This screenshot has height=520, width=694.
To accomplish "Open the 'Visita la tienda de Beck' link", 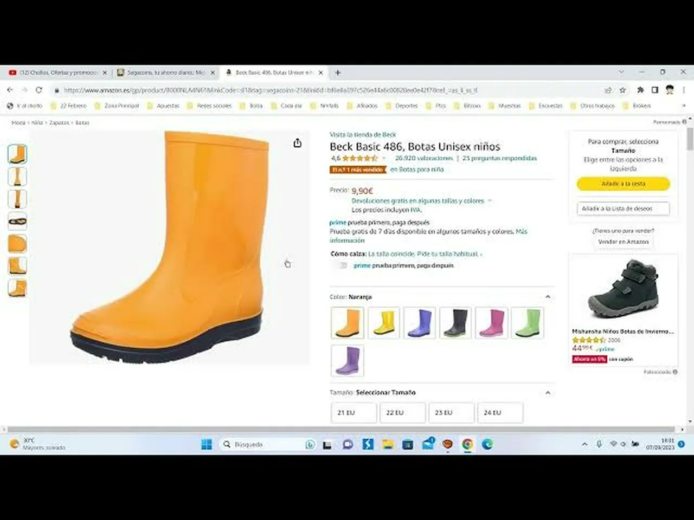I will pos(363,134).
